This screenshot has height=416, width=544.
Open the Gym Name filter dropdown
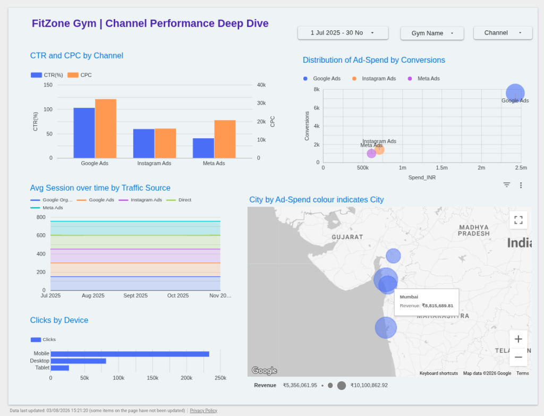click(x=432, y=33)
